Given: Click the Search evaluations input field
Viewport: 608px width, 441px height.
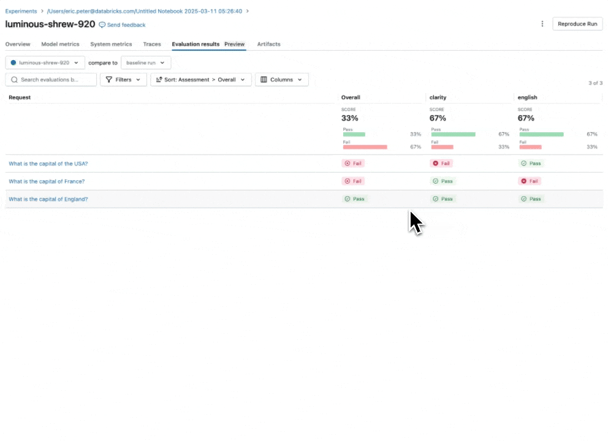Looking at the screenshot, I should point(56,80).
